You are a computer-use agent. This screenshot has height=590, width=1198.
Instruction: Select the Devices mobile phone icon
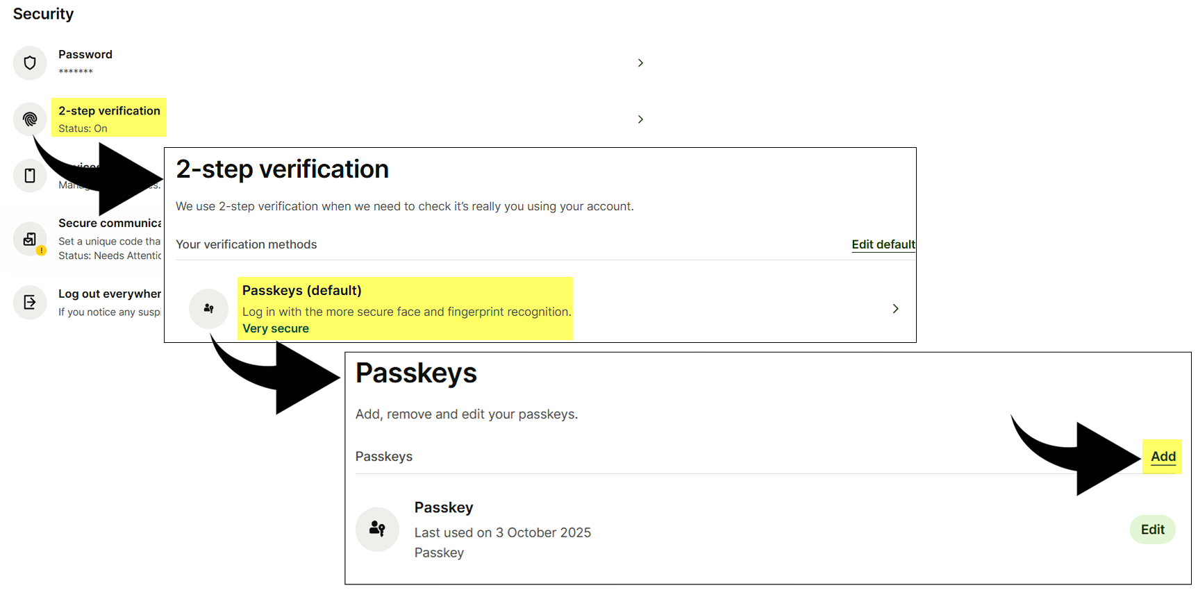coord(29,175)
